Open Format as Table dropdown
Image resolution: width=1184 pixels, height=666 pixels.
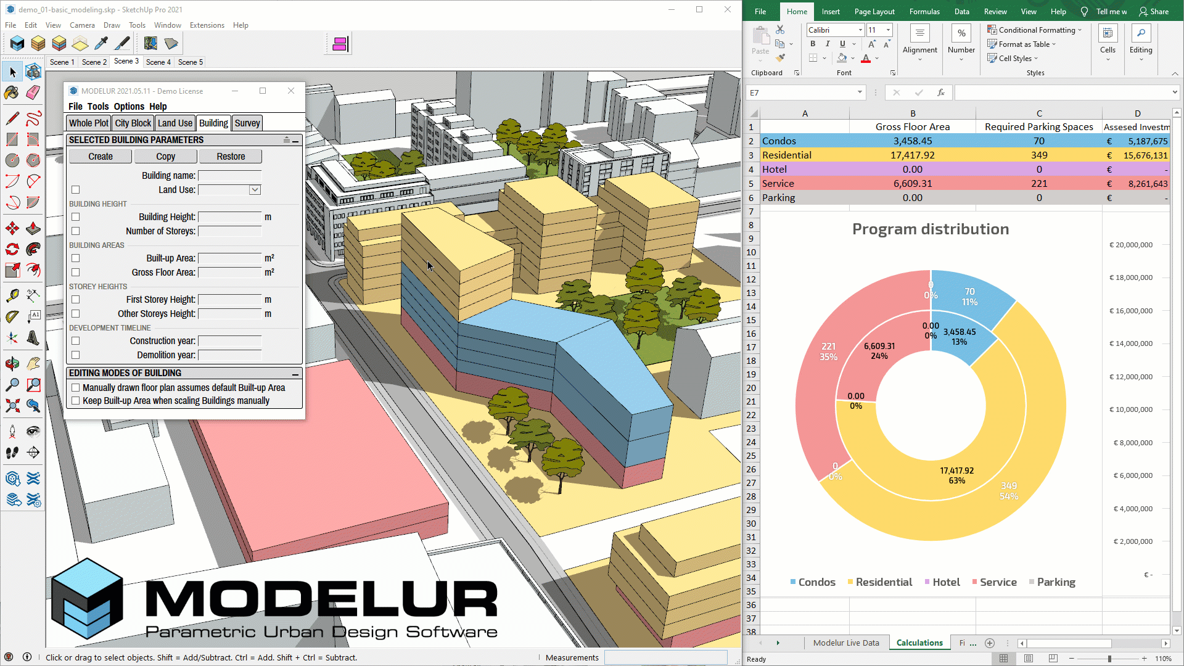point(1022,44)
